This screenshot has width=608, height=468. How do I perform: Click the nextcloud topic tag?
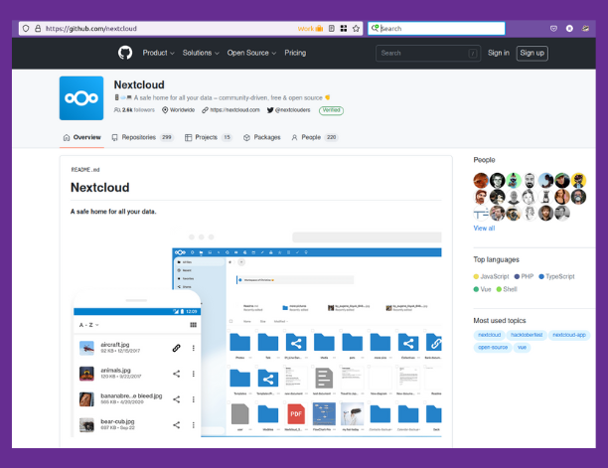pos(490,335)
